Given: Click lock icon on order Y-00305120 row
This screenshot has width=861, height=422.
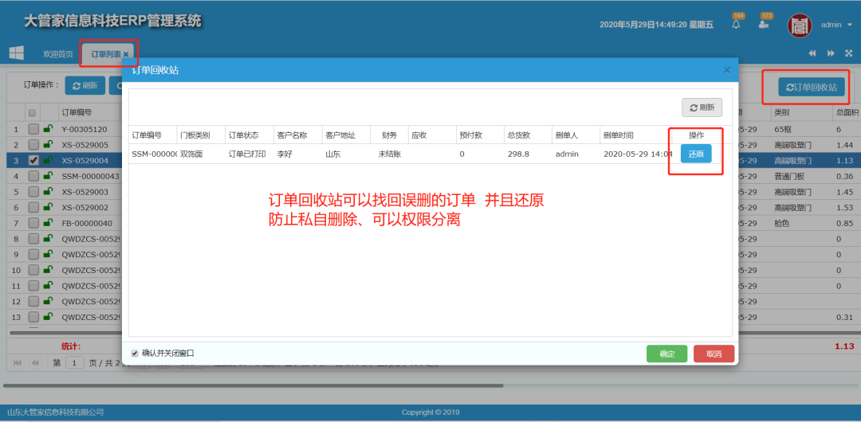Looking at the screenshot, I should point(48,129).
